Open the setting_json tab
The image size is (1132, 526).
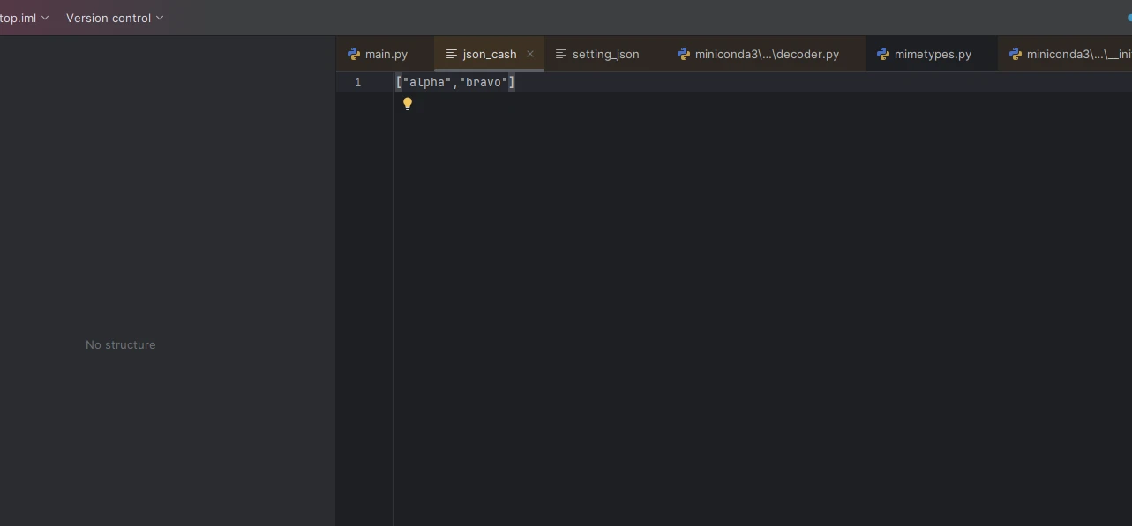(x=605, y=54)
